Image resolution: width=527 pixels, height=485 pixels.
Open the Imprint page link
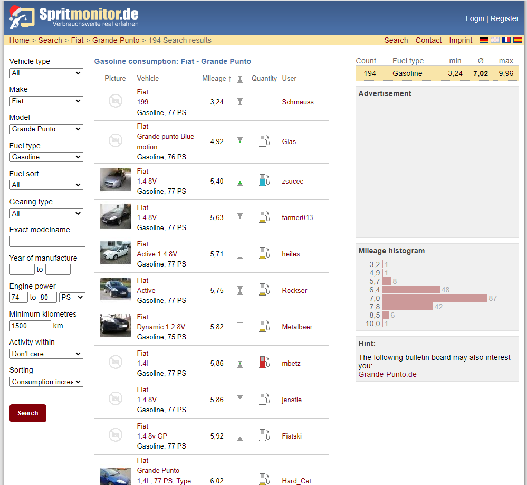[461, 40]
